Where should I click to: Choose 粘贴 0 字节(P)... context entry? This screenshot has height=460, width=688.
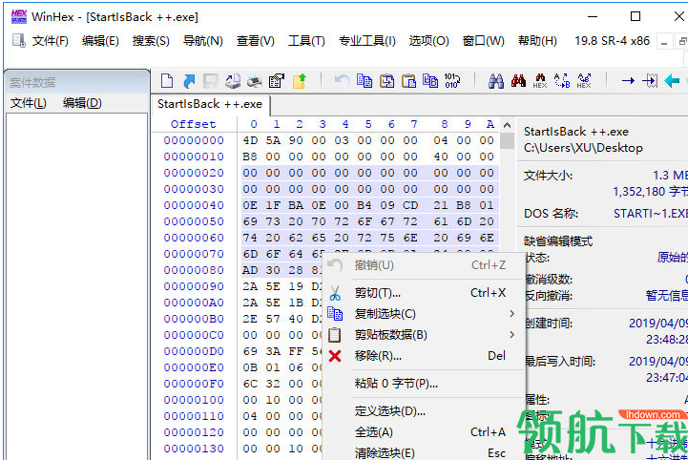click(425, 384)
